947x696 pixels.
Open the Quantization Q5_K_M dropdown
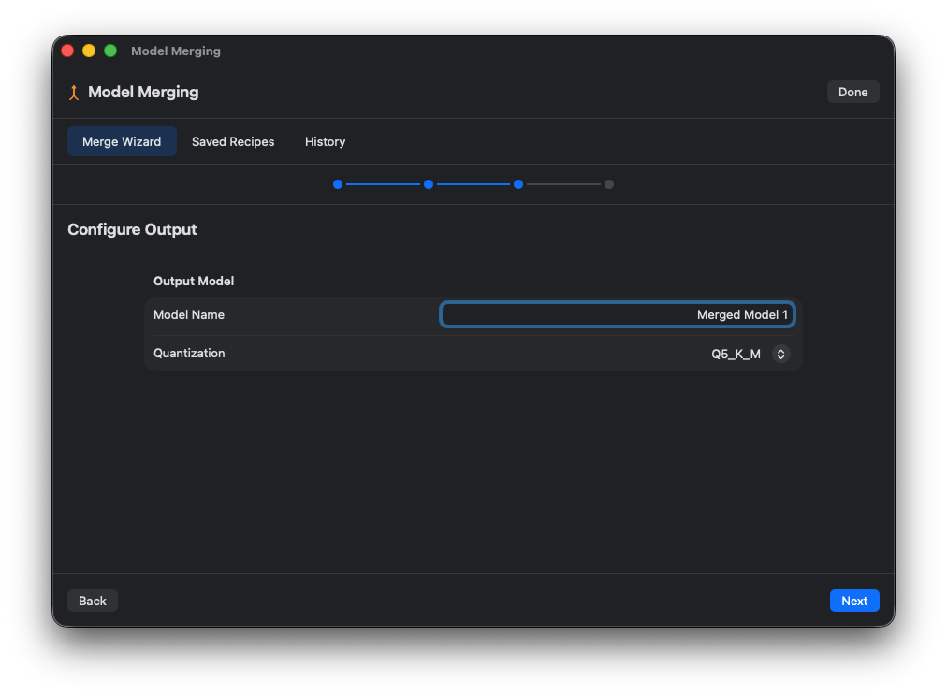tap(749, 355)
